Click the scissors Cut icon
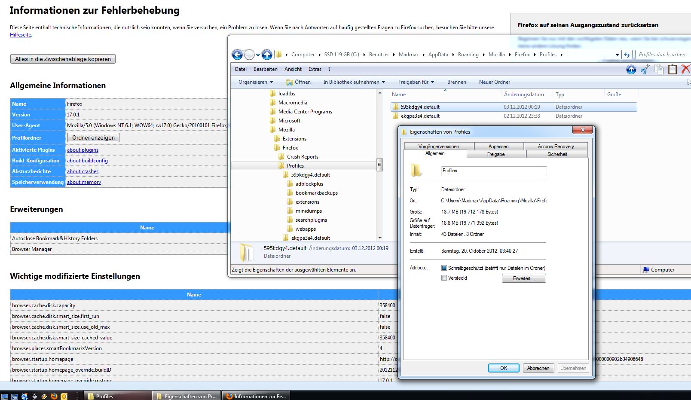Viewport: 691px width, 400px height. point(645,69)
